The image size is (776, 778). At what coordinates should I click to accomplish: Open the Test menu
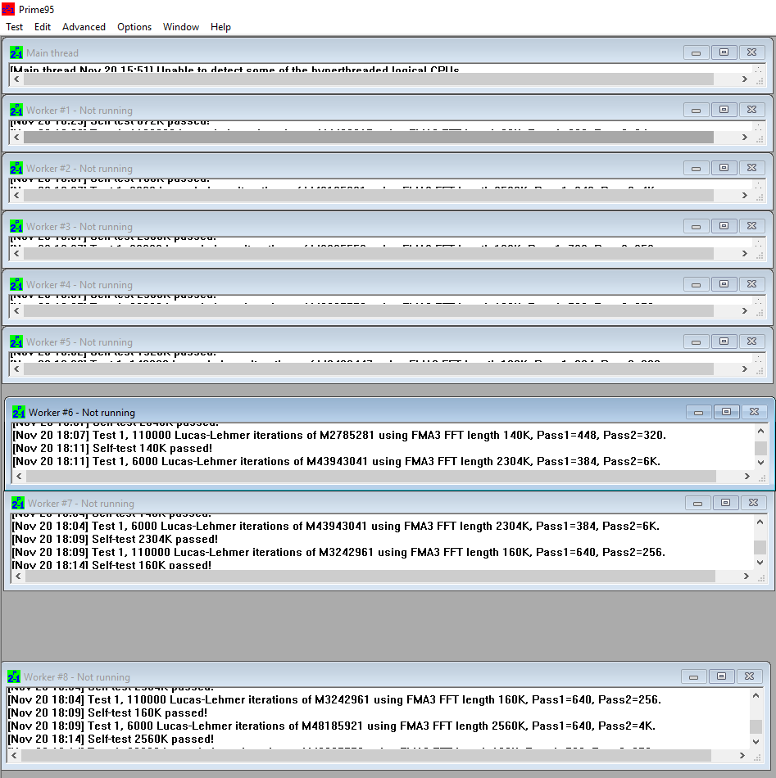click(15, 27)
